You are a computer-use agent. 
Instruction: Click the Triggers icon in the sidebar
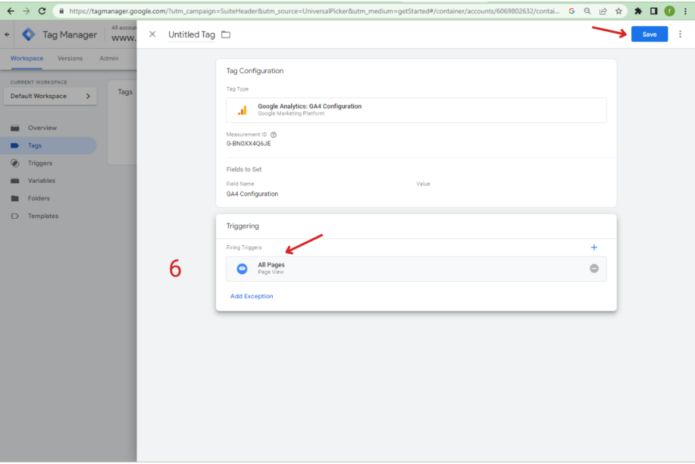15,163
